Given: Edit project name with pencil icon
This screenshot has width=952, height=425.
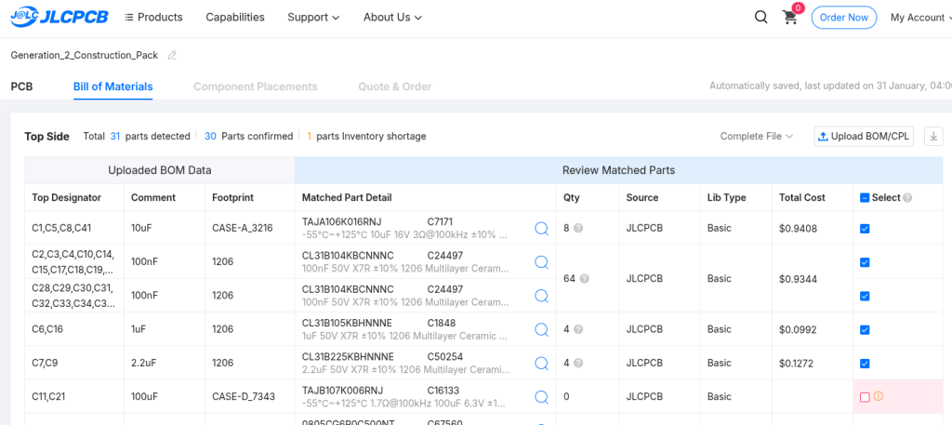Looking at the screenshot, I should click(172, 56).
